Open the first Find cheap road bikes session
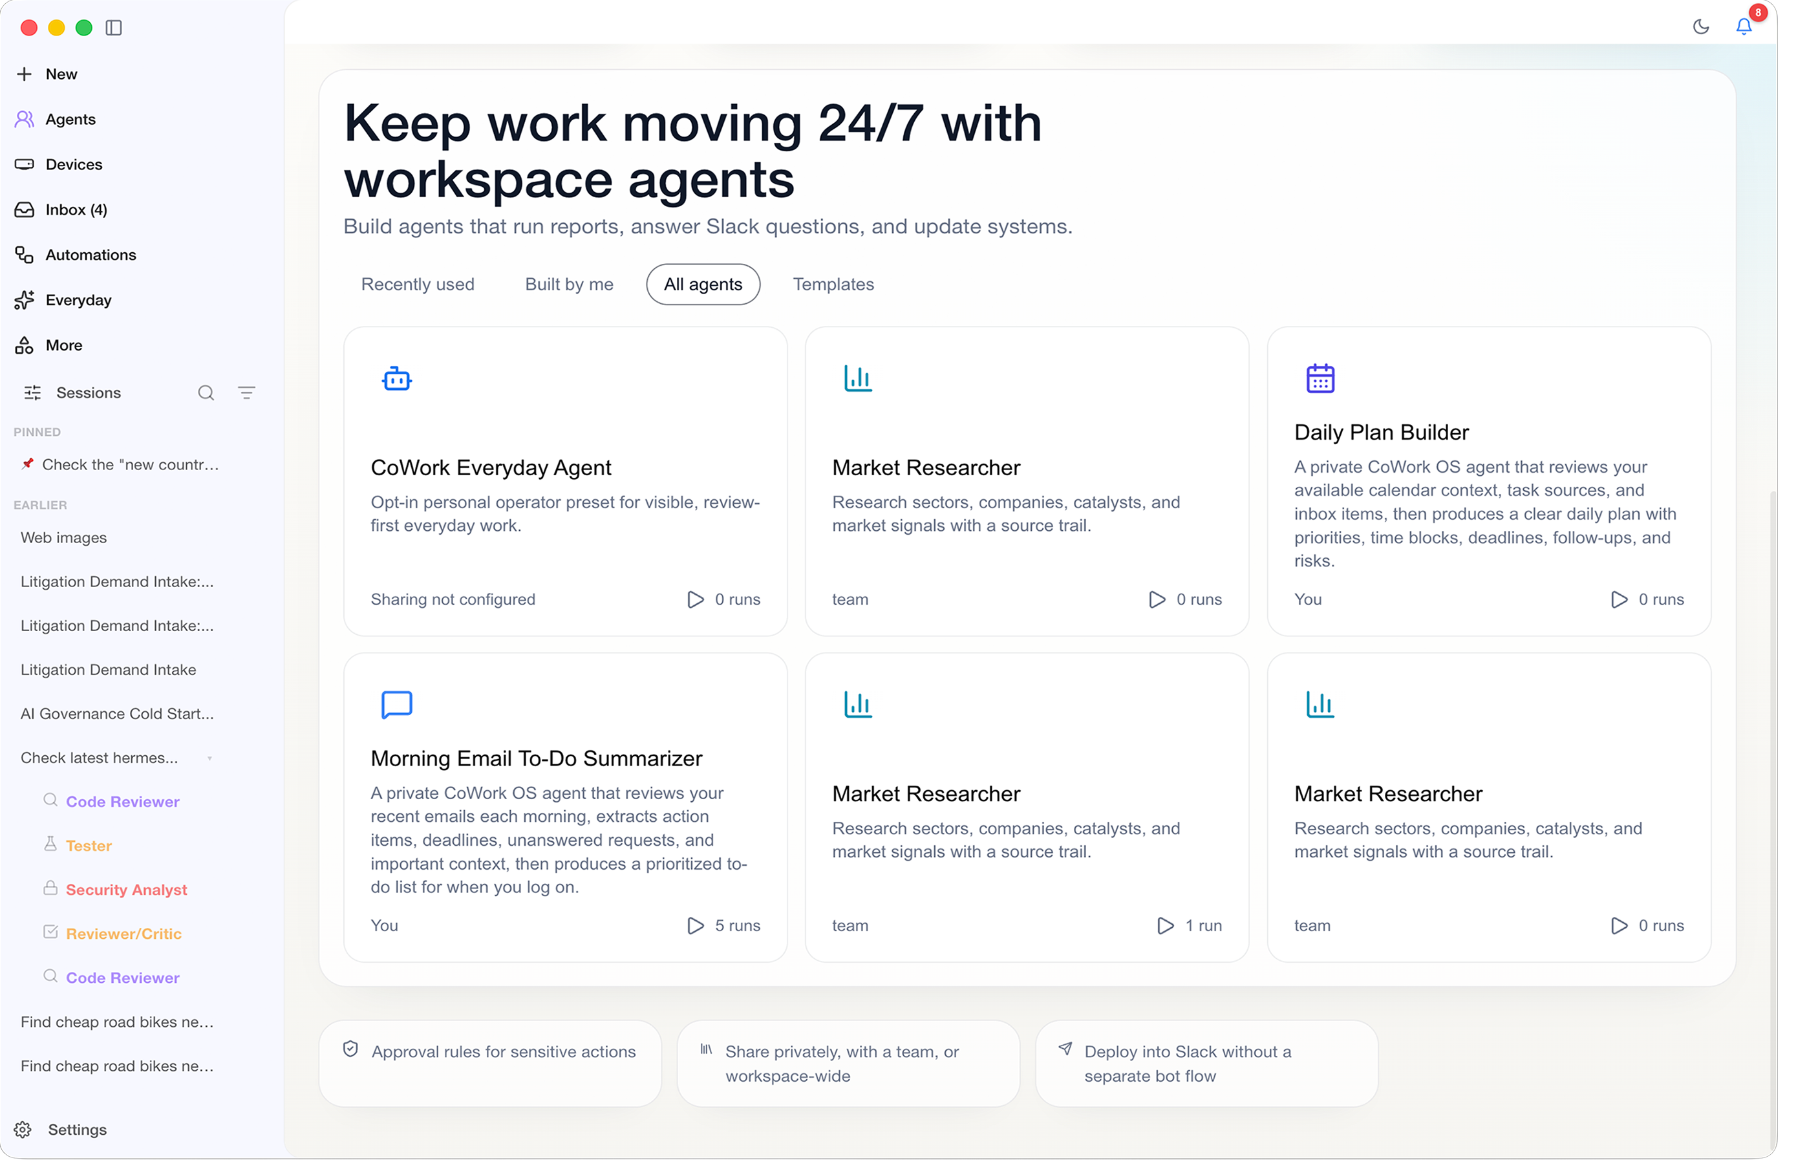 [x=118, y=1022]
